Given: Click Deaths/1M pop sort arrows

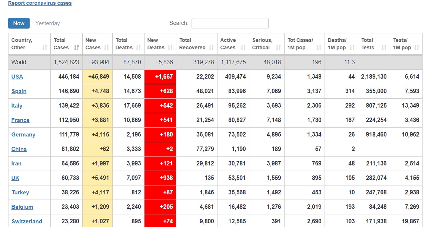Looking at the screenshot, I should pyautogui.click(x=352, y=47).
